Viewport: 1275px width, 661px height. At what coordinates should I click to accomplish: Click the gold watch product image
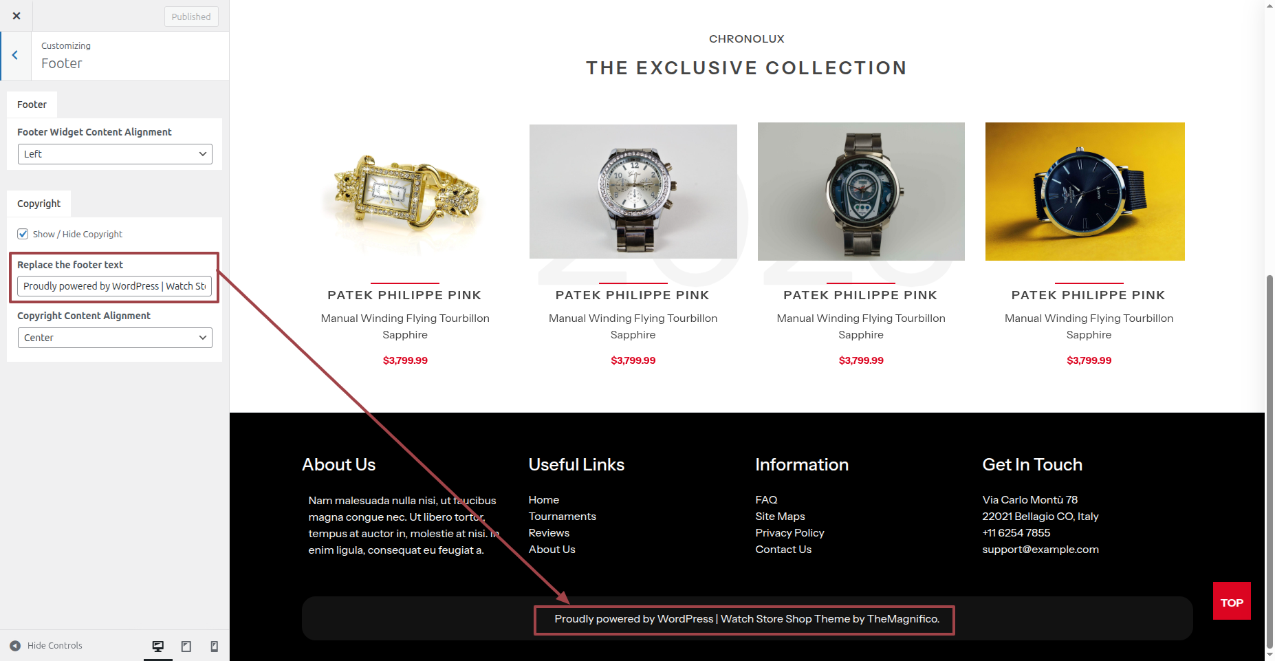[405, 191]
